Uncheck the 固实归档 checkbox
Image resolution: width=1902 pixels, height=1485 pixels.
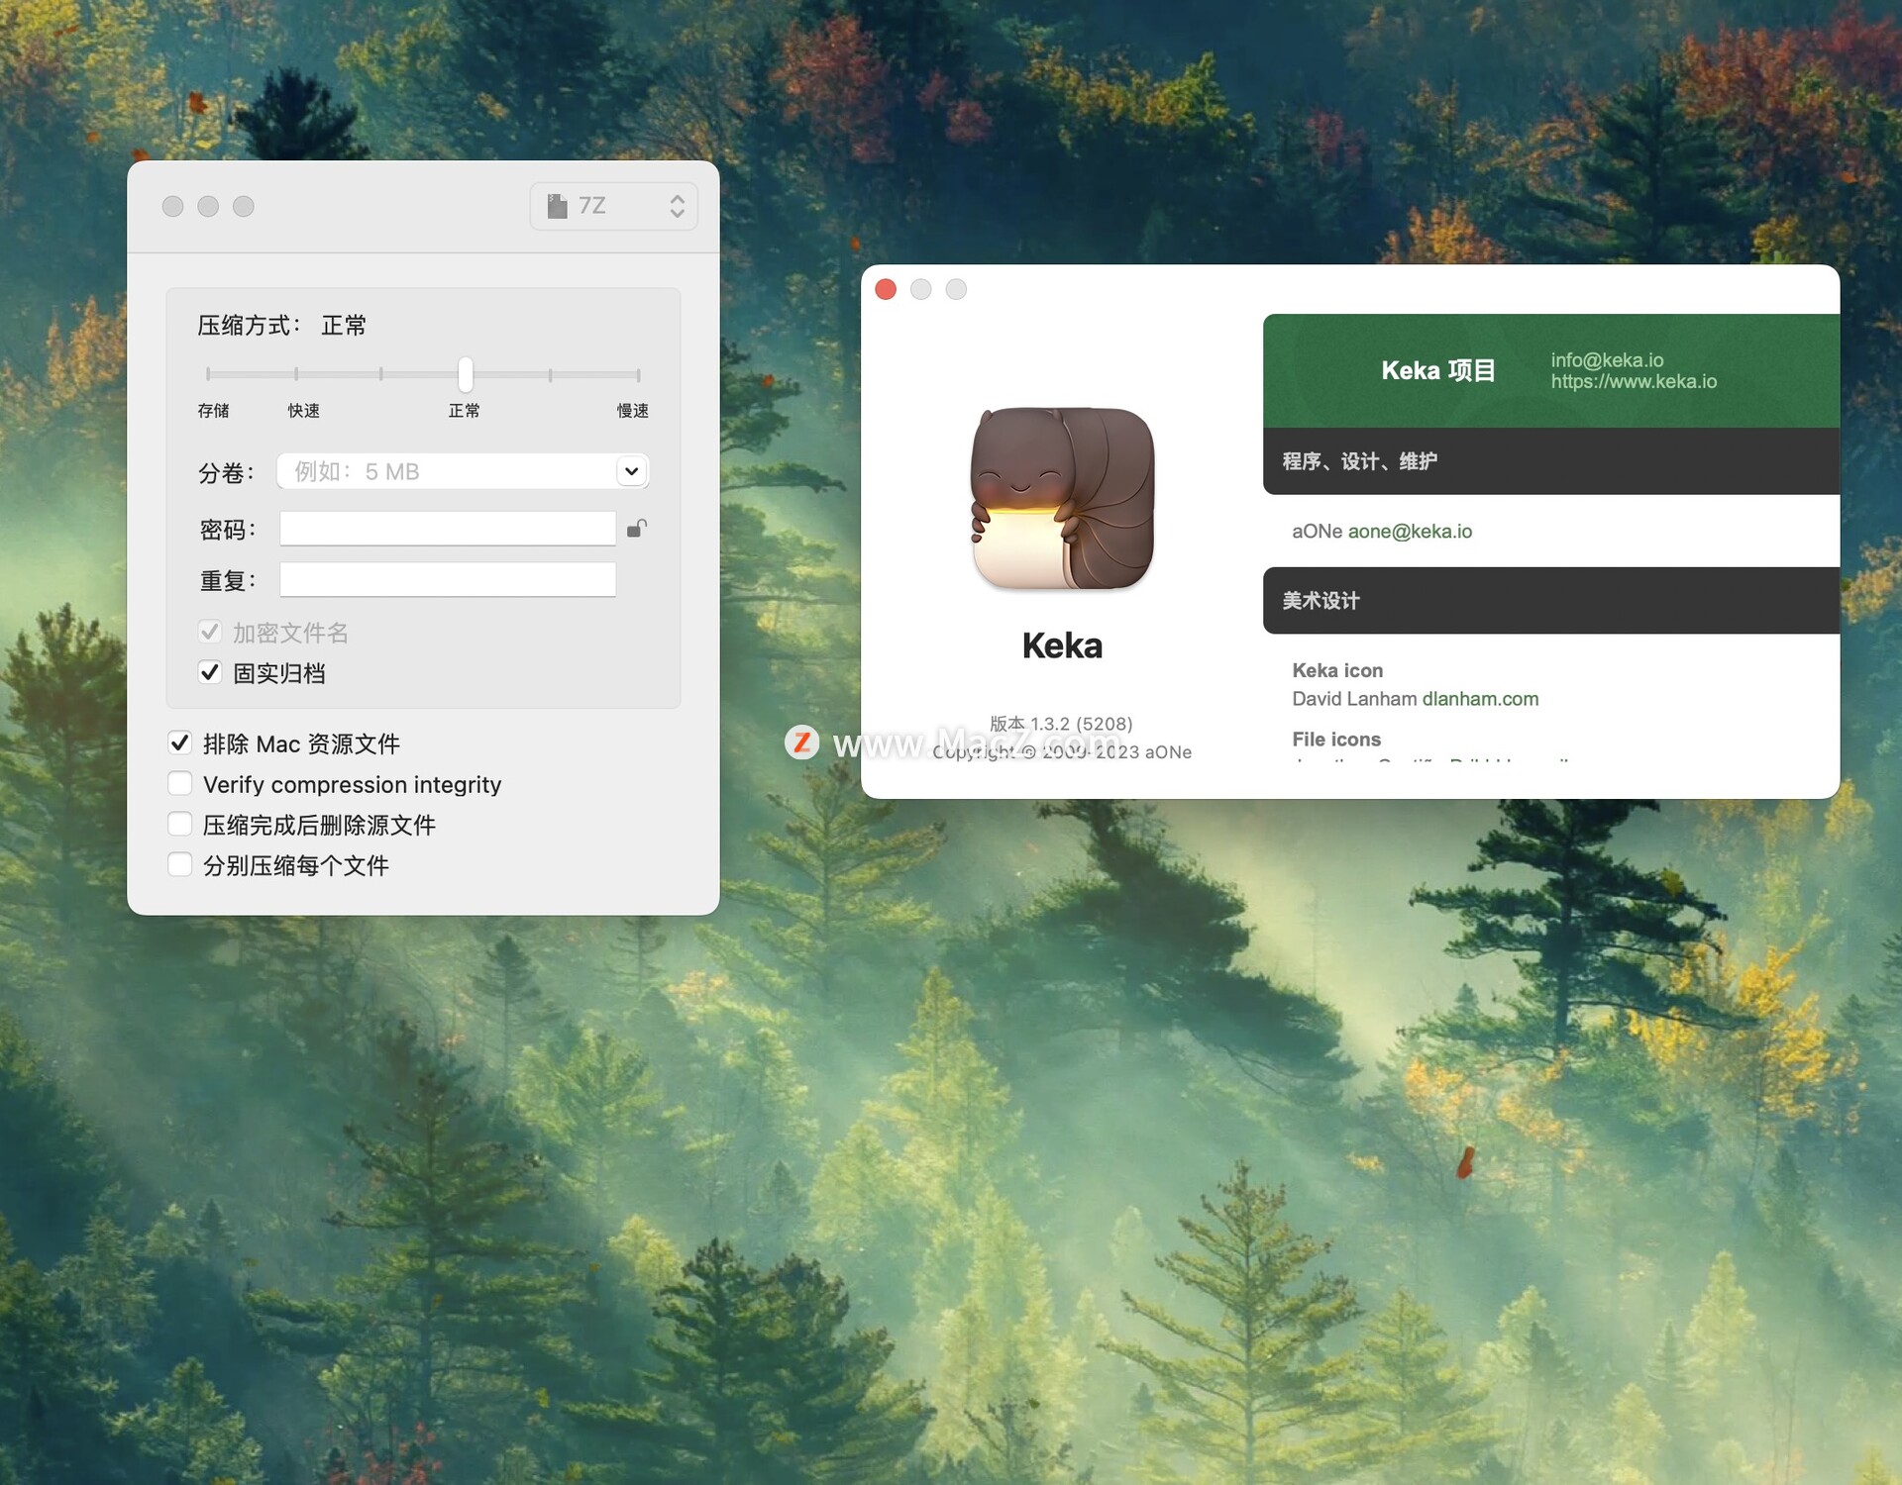209,672
